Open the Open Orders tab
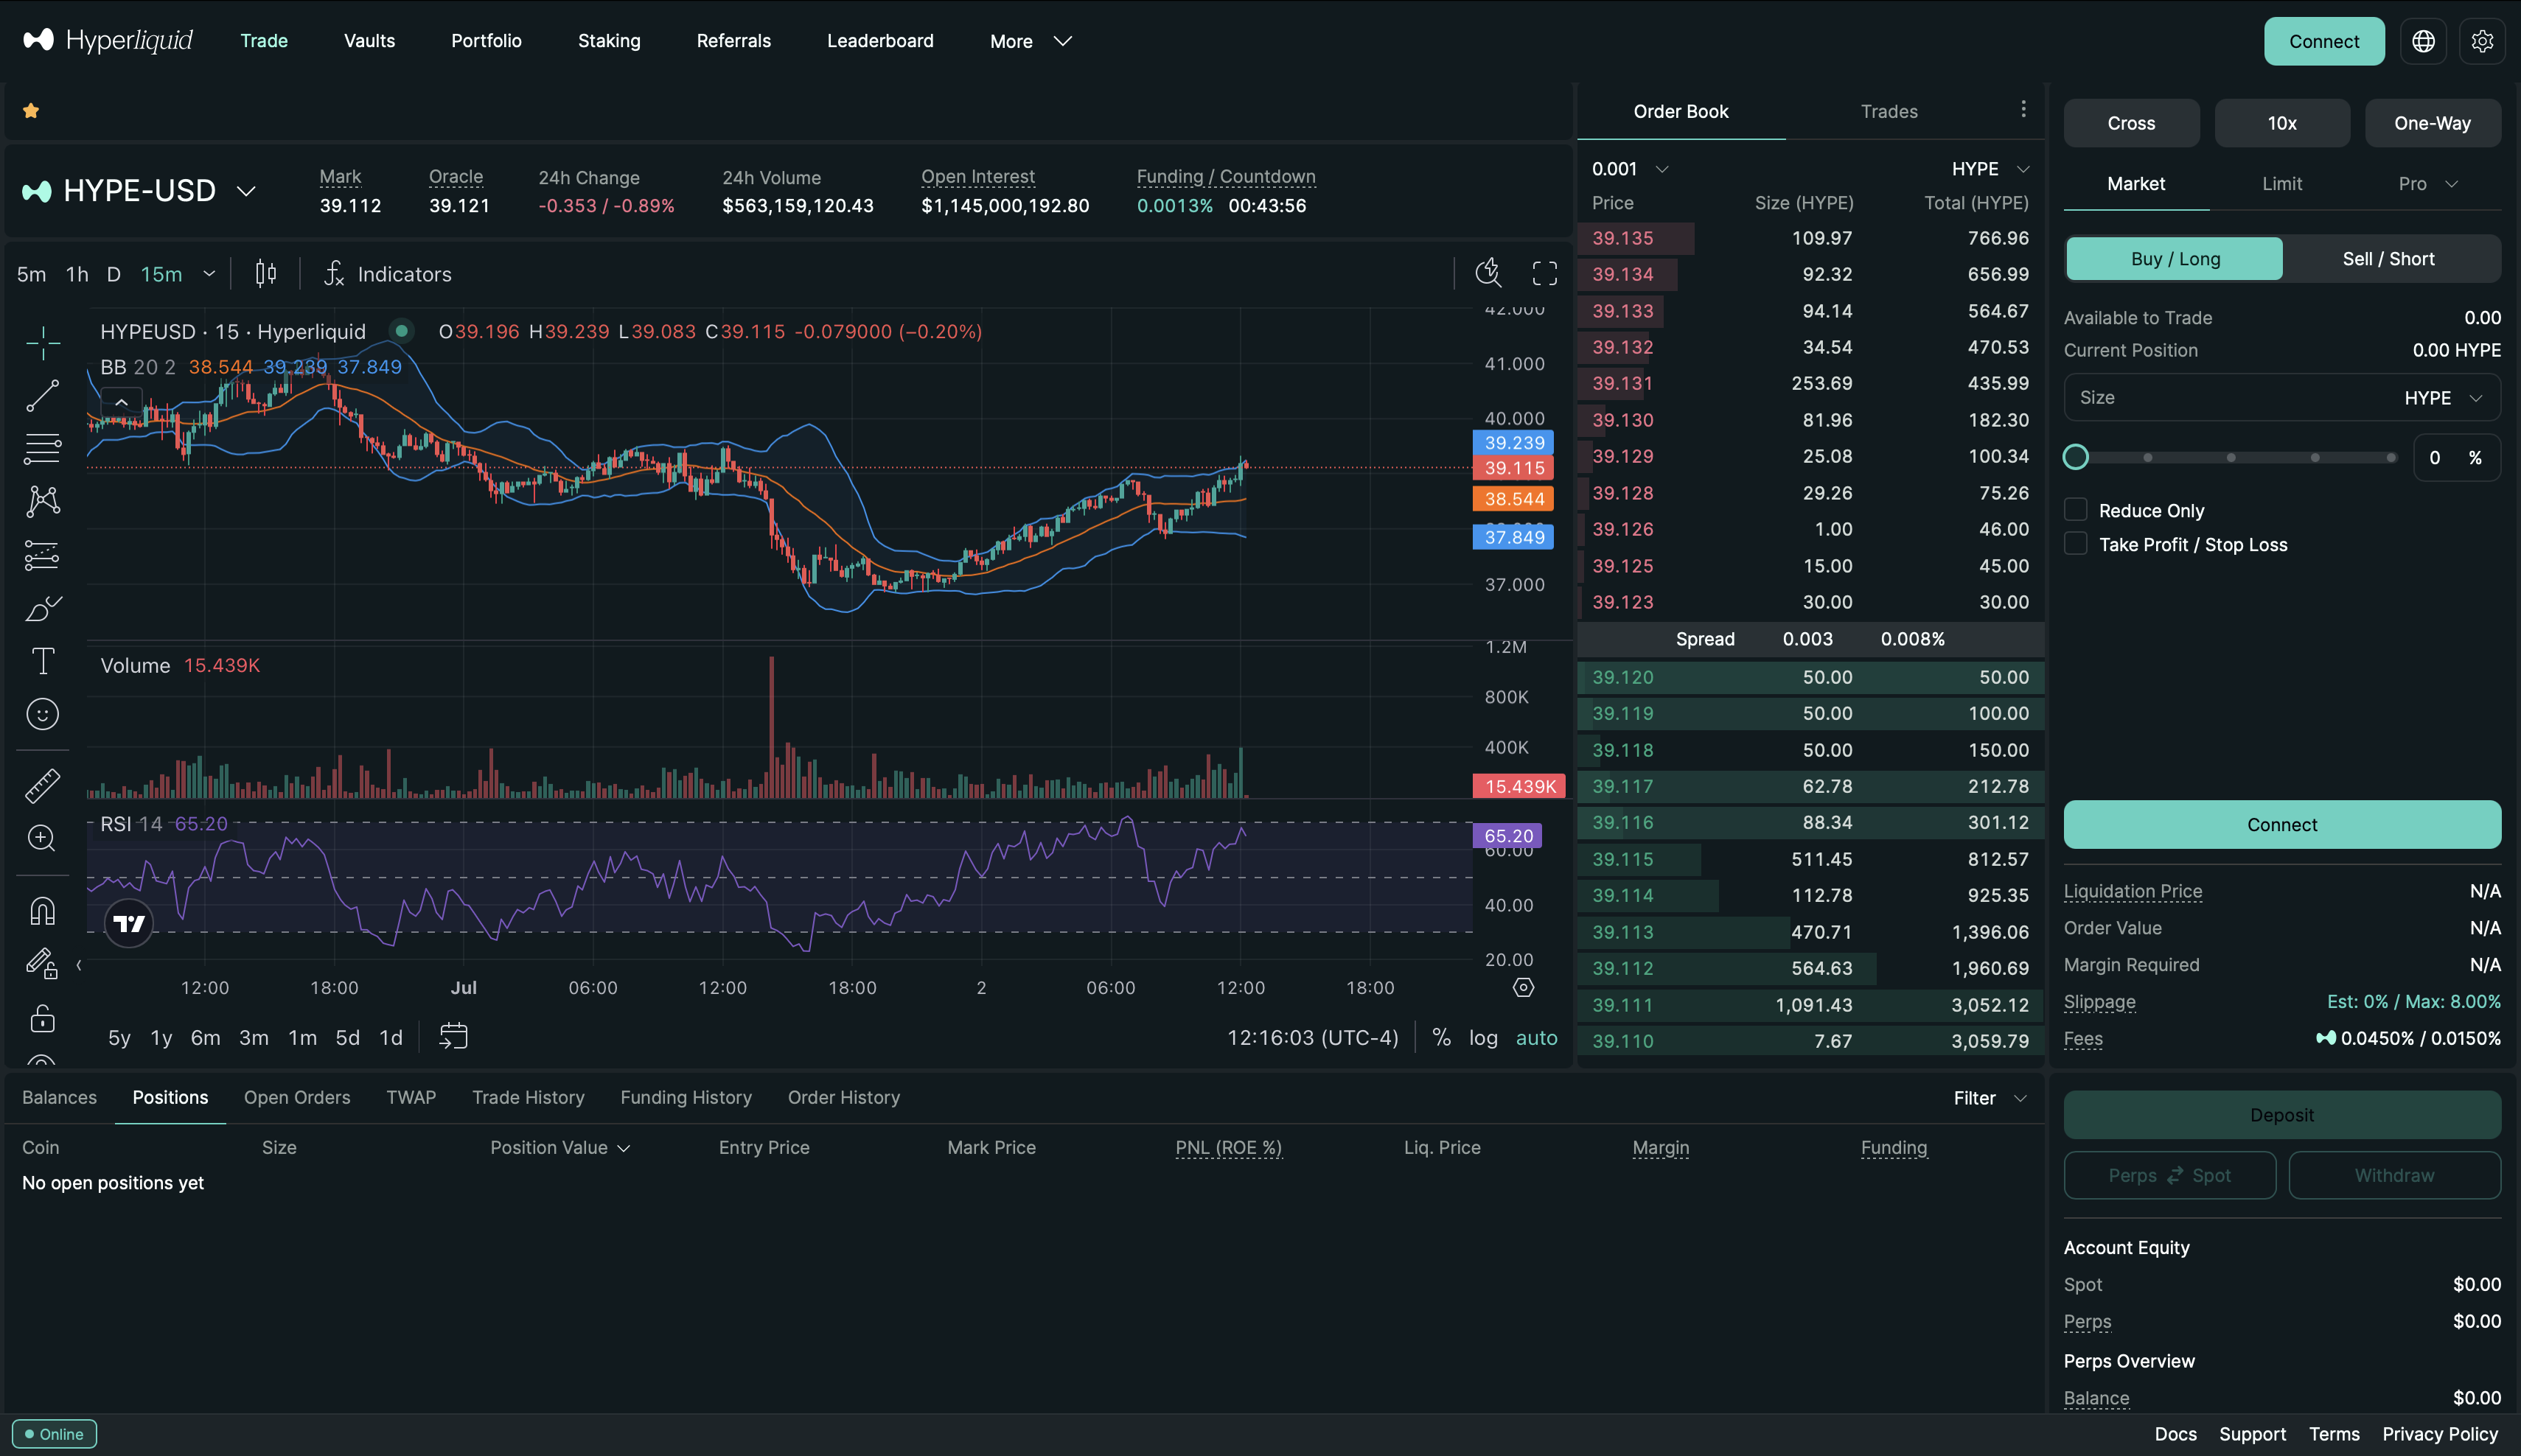The image size is (2521, 1456). coord(297,1097)
